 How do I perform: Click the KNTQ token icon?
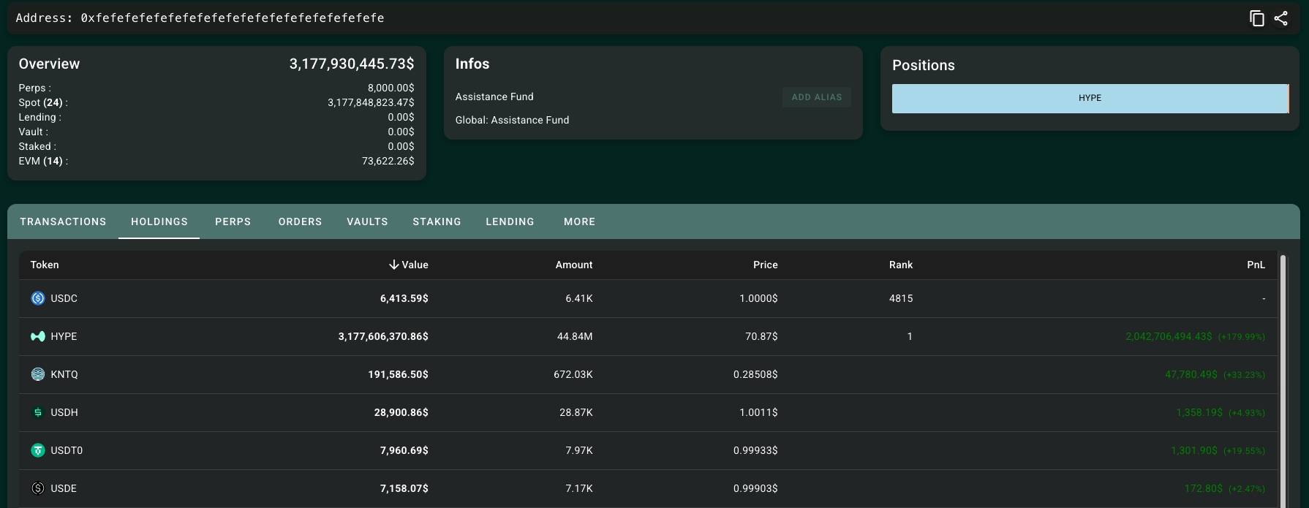(38, 374)
